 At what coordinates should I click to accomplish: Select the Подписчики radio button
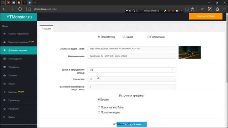148,37
